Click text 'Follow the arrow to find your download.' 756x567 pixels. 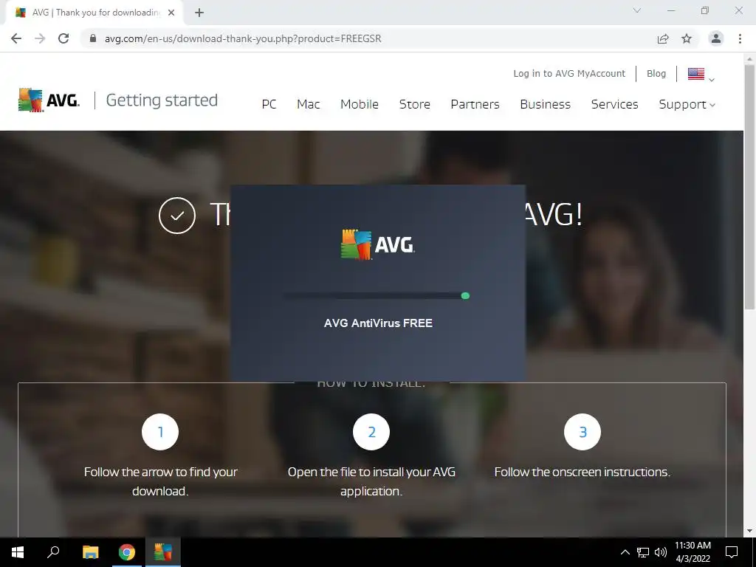coord(160,481)
